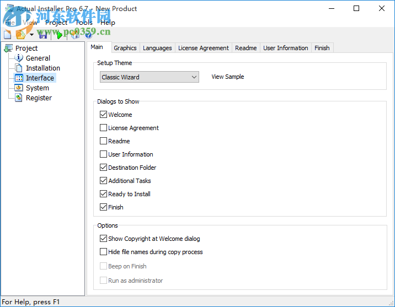Click the System icon in the tree

(x=19, y=88)
